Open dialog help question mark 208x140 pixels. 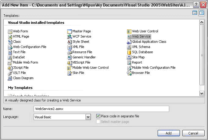tap(196, 5)
